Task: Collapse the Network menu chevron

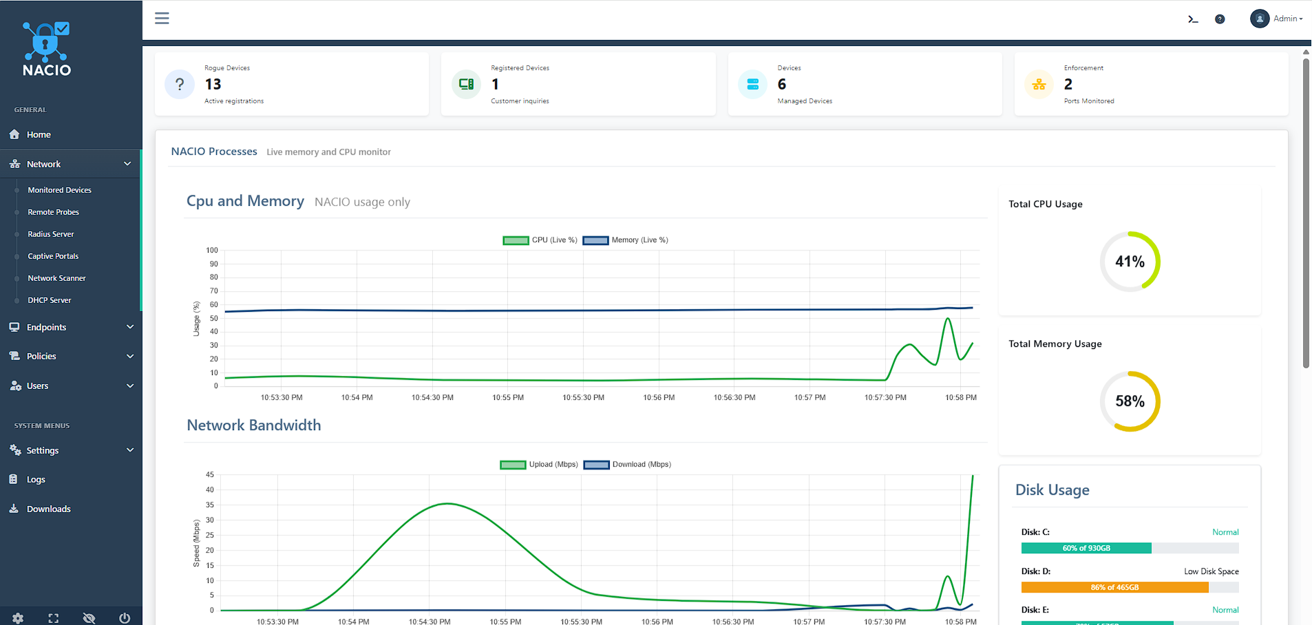Action: pos(127,164)
